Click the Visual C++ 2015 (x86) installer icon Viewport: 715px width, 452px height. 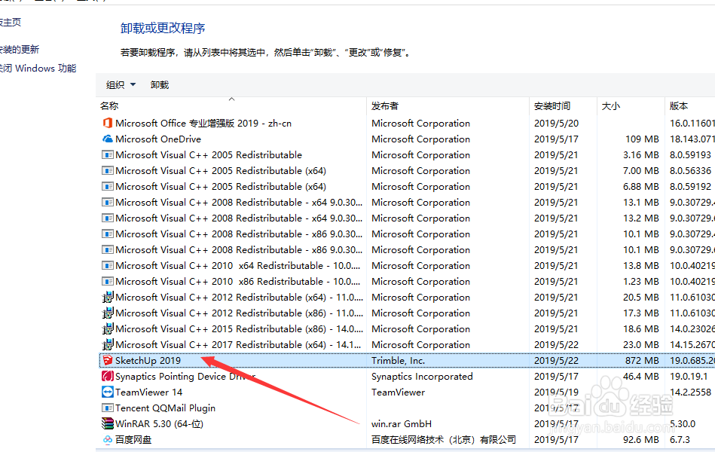click(x=108, y=329)
